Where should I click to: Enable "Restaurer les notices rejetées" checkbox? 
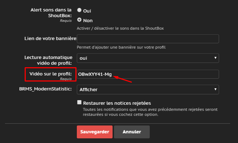click(79, 102)
